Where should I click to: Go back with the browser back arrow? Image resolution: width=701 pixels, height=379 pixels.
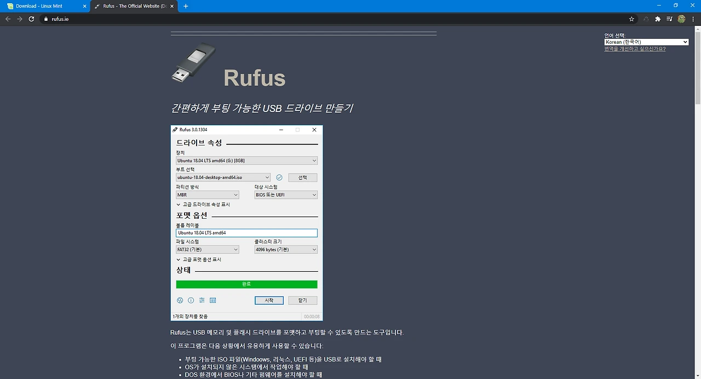point(8,19)
